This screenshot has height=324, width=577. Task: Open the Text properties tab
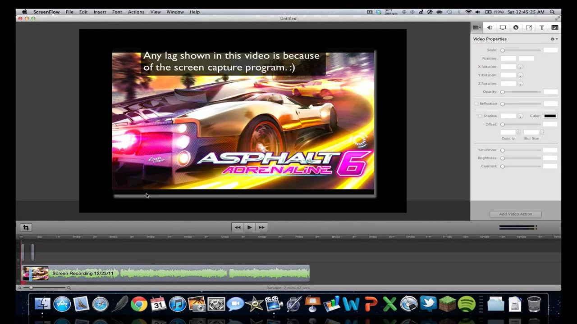point(542,27)
